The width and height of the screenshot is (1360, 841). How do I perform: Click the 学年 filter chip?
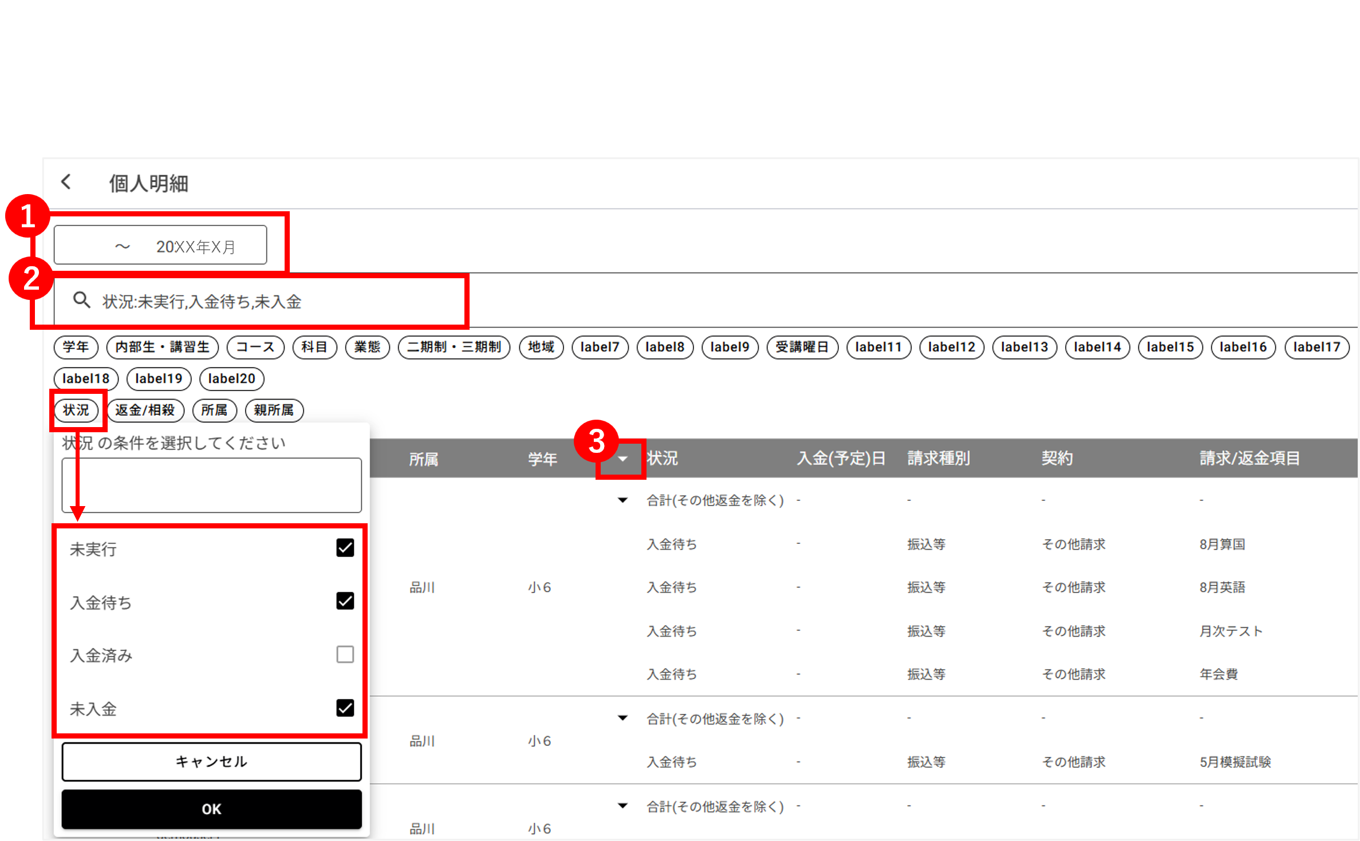point(76,347)
